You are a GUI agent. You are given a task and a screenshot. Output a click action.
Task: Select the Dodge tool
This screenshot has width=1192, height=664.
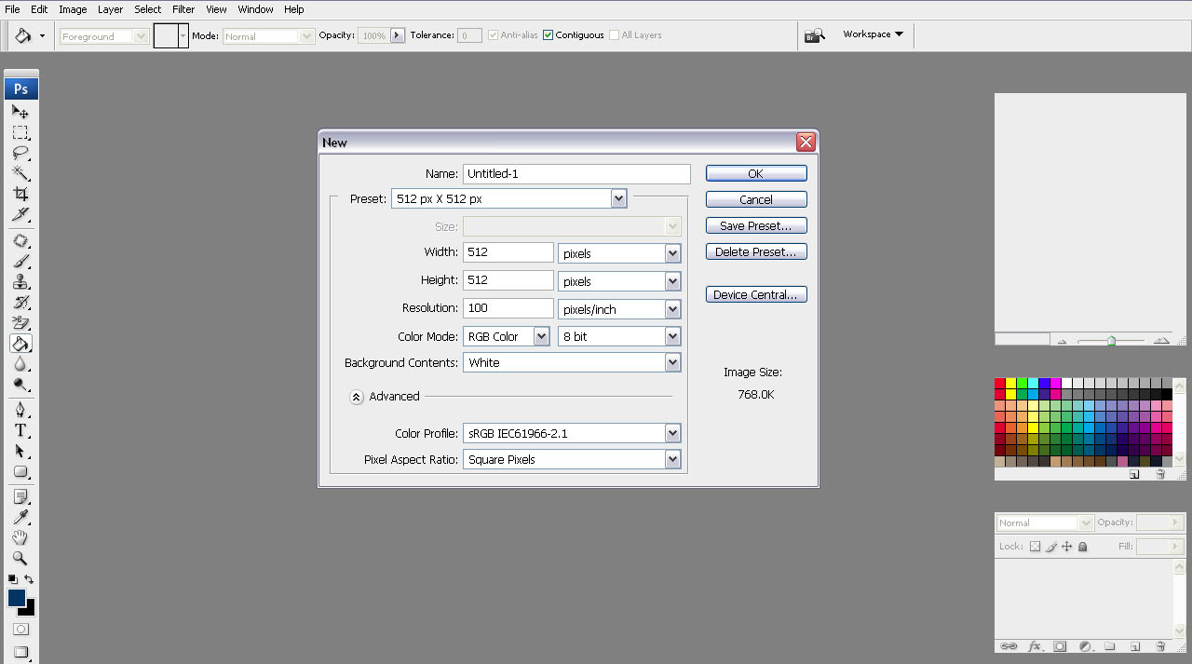coord(20,385)
